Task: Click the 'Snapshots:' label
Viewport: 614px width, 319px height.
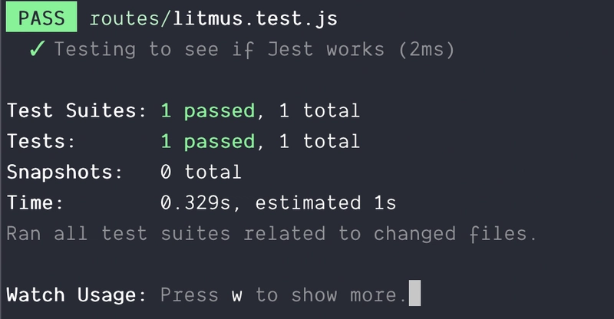Action: (64, 172)
